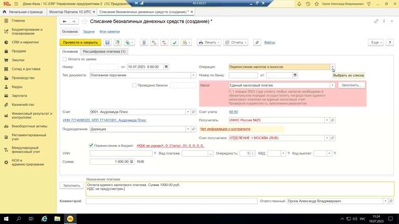The image size is (399, 224).
Task: Open НСИ и администрирование section
Action: coord(28,162)
